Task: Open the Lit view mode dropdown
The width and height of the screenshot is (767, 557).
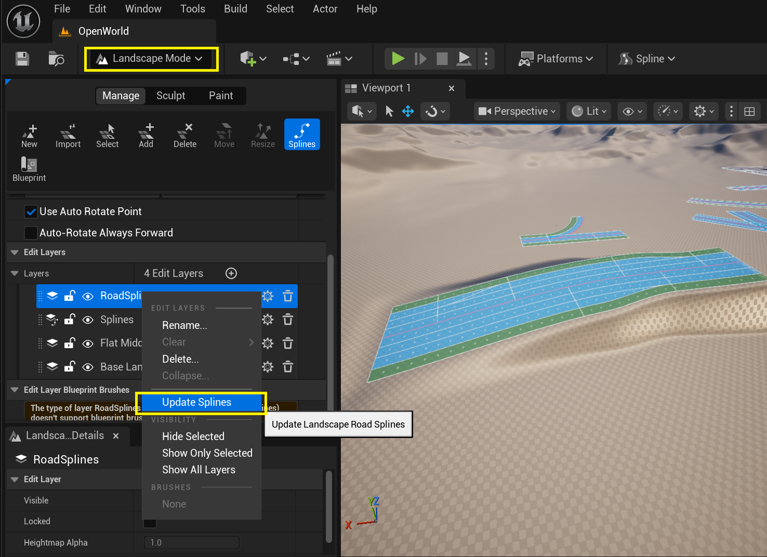Action: (589, 111)
